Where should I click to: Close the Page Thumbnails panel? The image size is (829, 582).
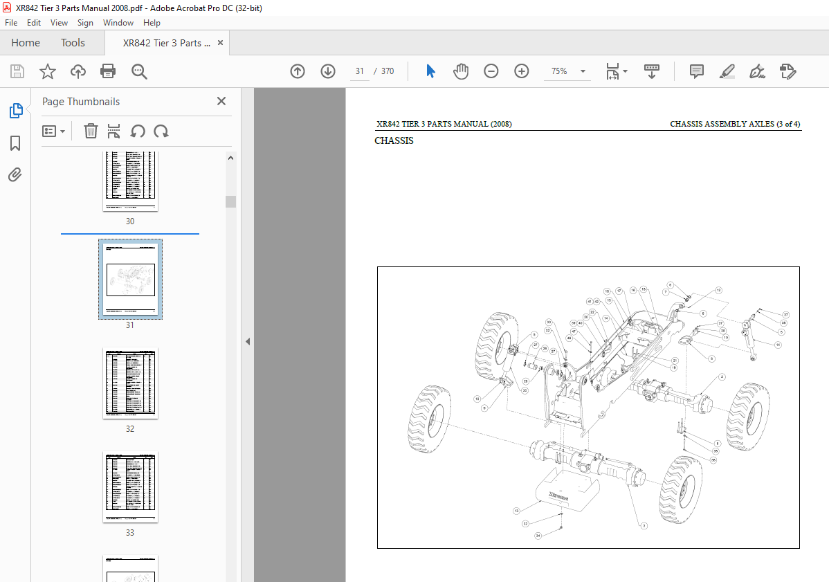[221, 101]
